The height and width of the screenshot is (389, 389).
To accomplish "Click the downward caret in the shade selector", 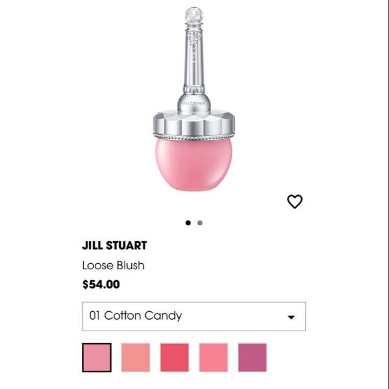I will pyautogui.click(x=291, y=317).
